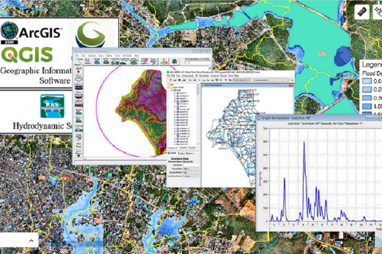This screenshot has height=254, width=382.
Task: Click the print icon in HEC-HMS toolbar
Action: (x=184, y=80)
